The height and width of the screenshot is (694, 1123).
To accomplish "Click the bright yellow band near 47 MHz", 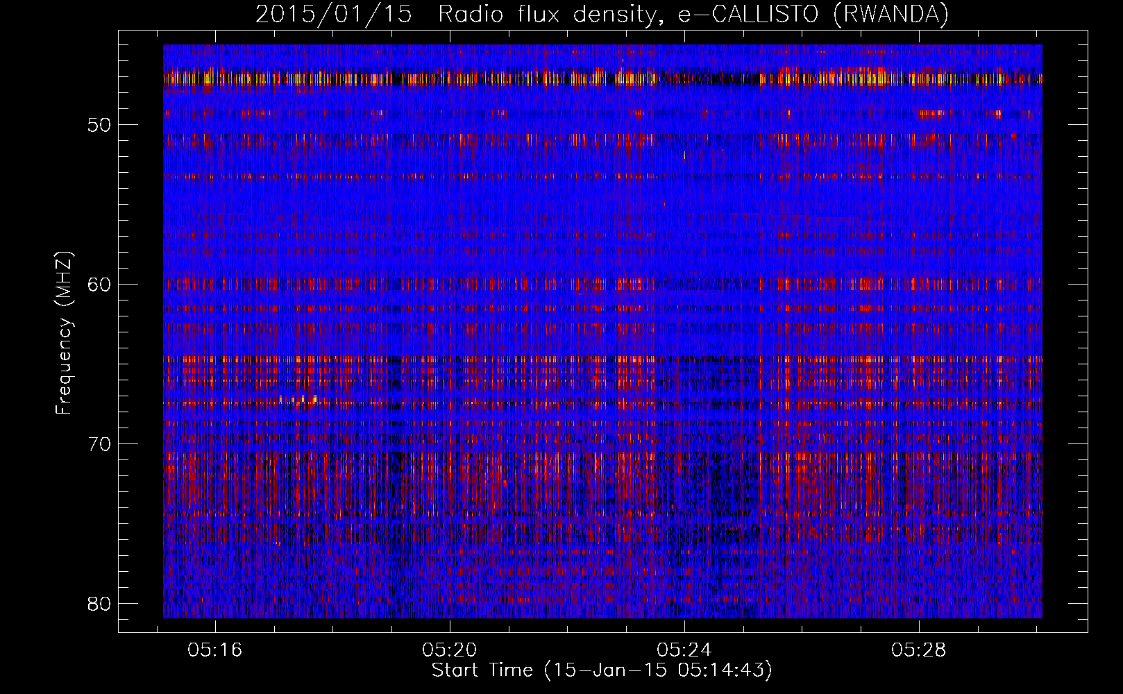I will pos(208,78).
